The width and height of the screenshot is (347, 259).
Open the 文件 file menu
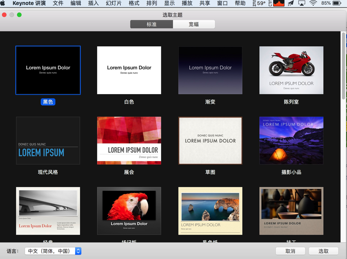(x=58, y=3)
